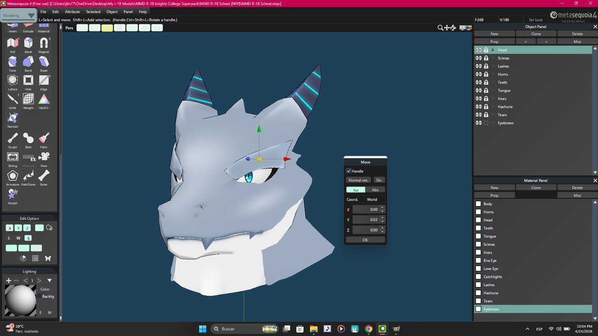Switch to Abs mode in Move dialog
The width and height of the screenshot is (598, 336).
pos(375,190)
